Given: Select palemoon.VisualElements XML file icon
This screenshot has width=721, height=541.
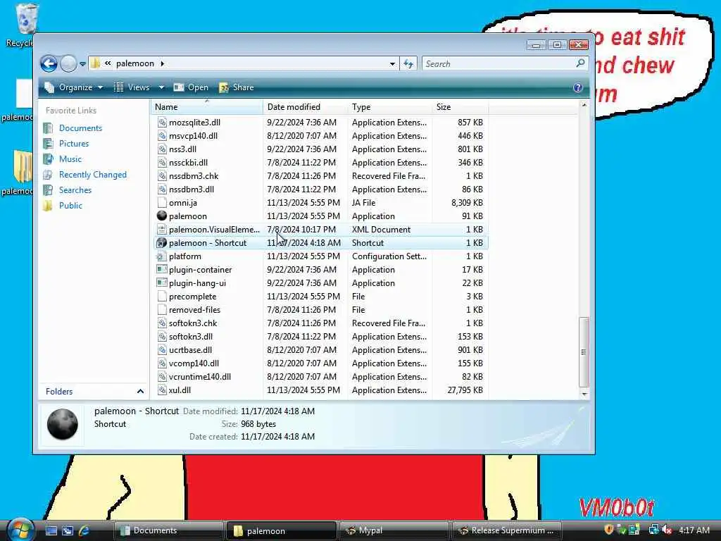Looking at the screenshot, I should [x=162, y=229].
